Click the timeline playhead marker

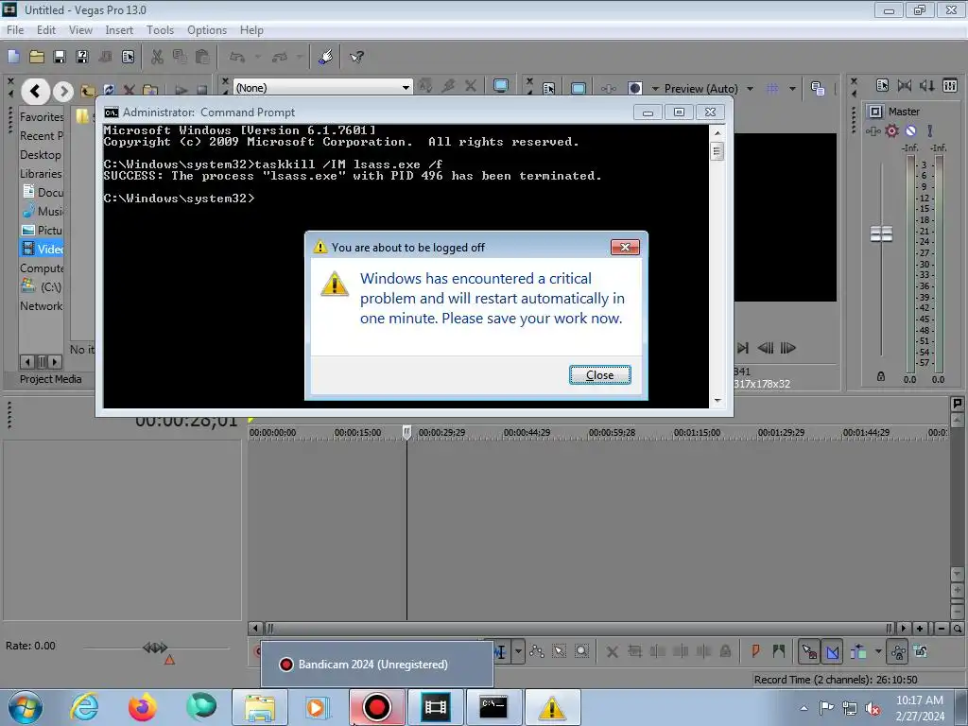[x=406, y=432]
